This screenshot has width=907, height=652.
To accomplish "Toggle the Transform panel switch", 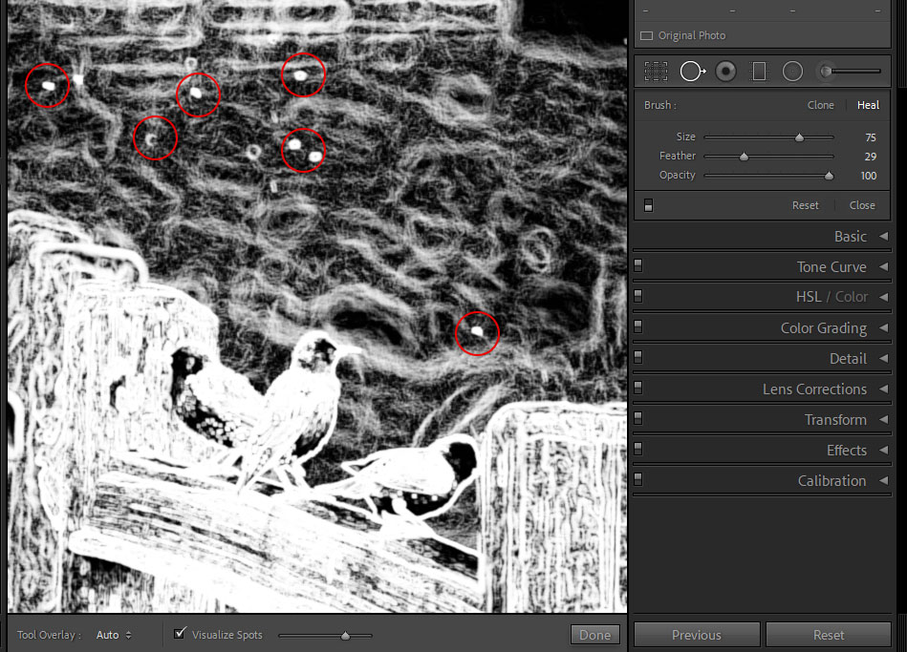I will pos(638,418).
